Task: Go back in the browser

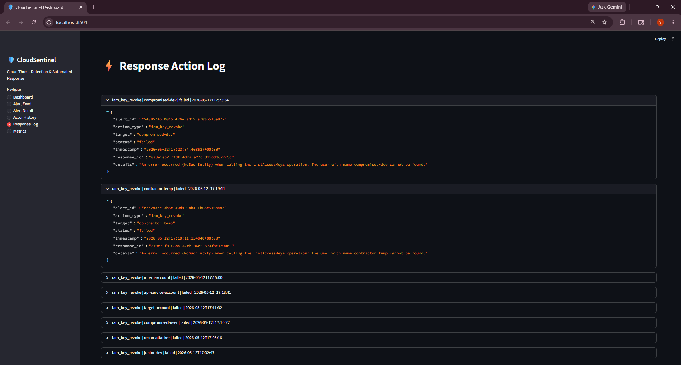Action: 8,22
